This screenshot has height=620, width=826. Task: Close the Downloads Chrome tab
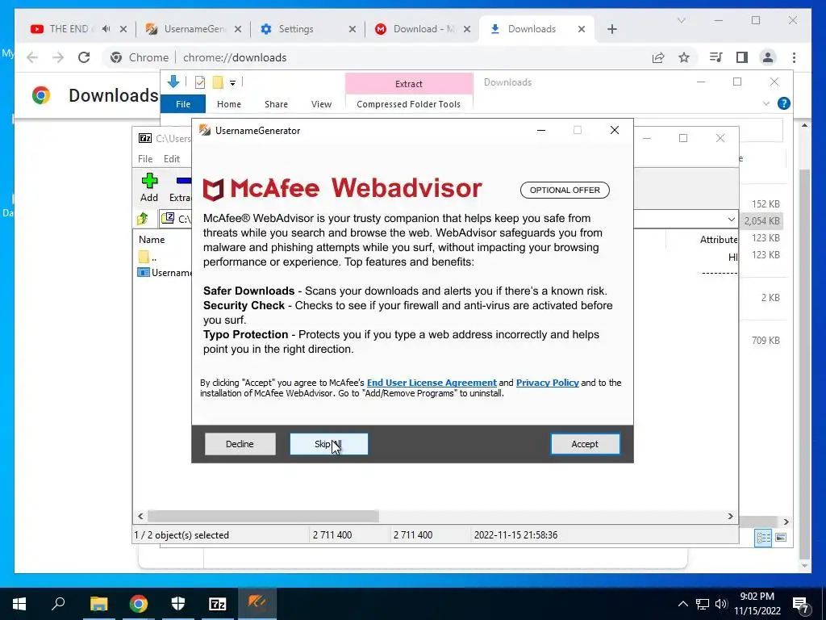pos(581,29)
